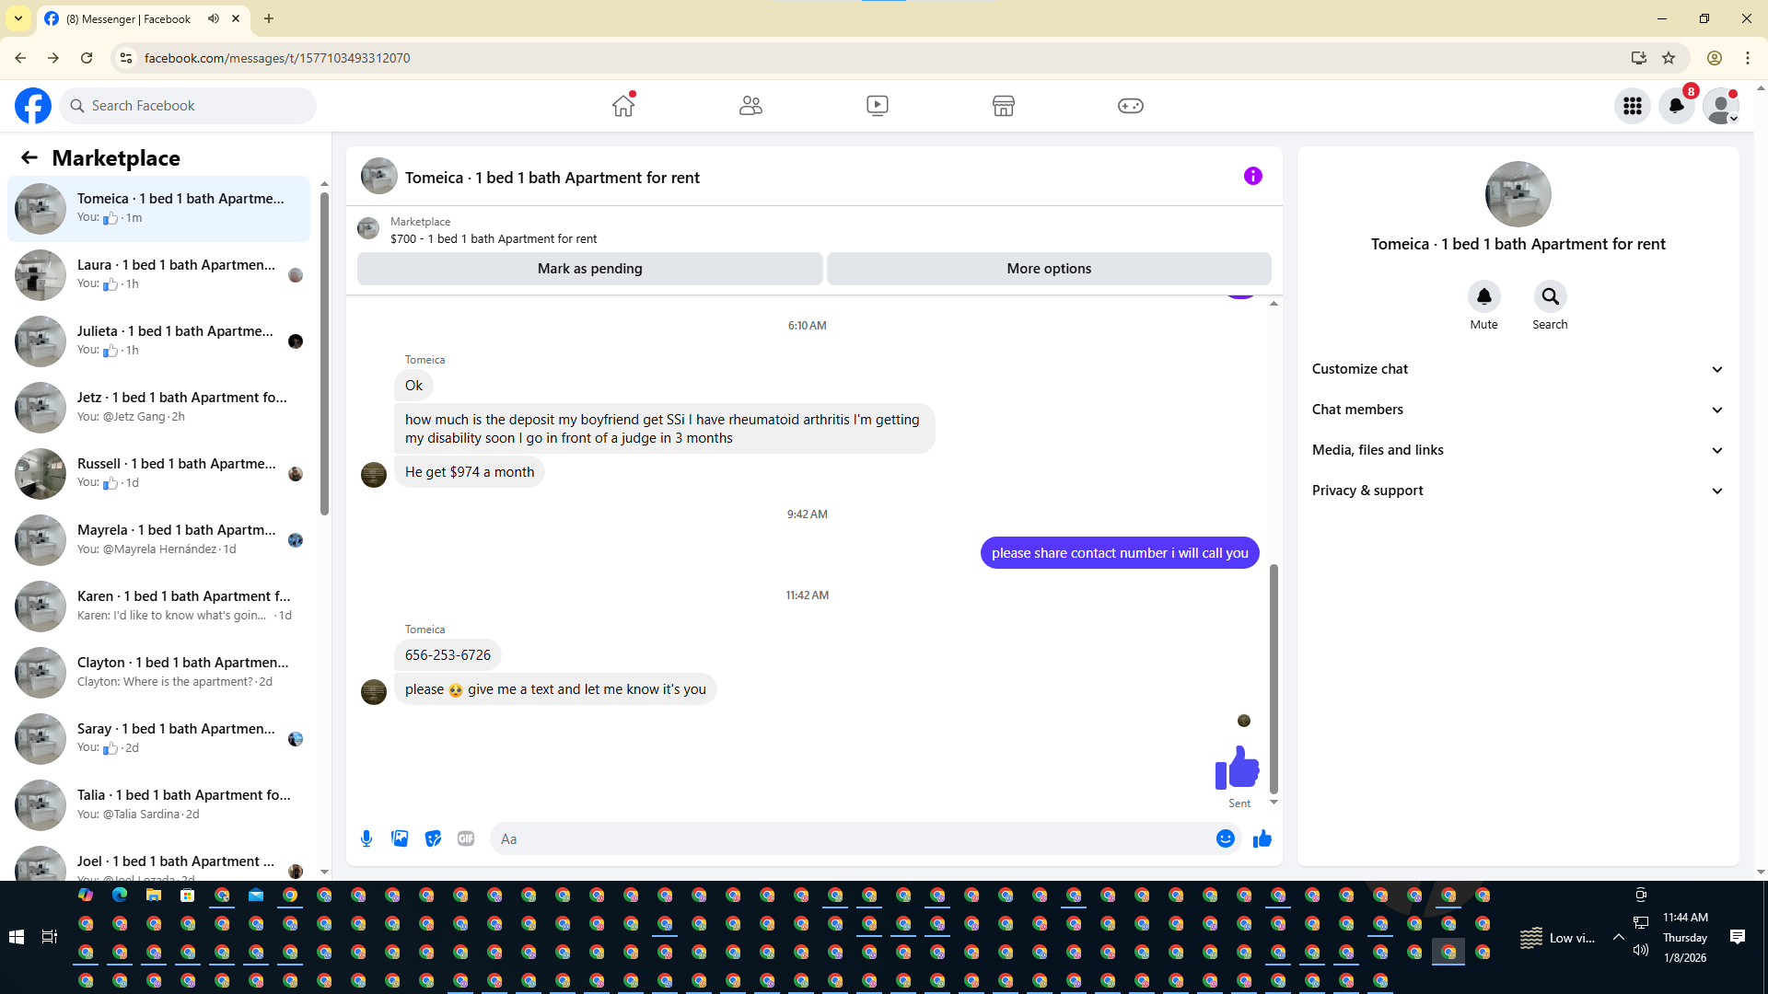Open Karen's apartment conversation
This screenshot has width=1768, height=994.
pyautogui.click(x=159, y=607)
